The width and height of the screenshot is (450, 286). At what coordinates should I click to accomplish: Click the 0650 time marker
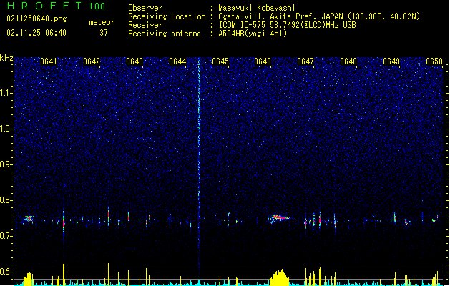click(434, 61)
